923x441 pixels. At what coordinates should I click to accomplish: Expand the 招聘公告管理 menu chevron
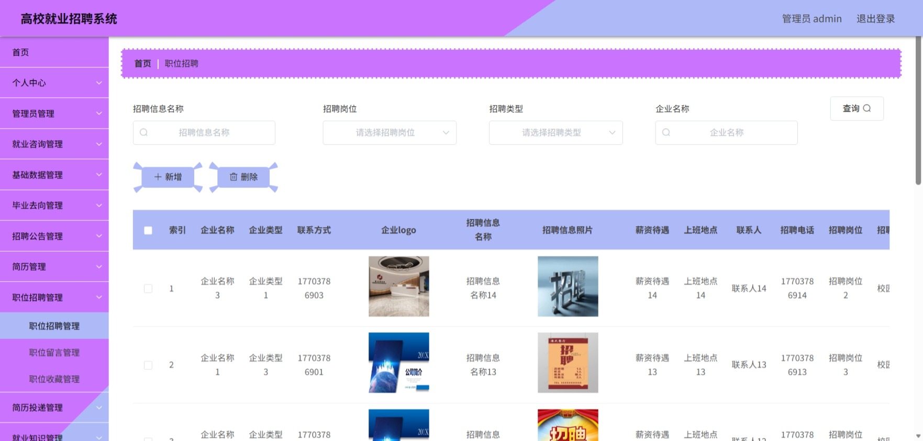point(99,236)
